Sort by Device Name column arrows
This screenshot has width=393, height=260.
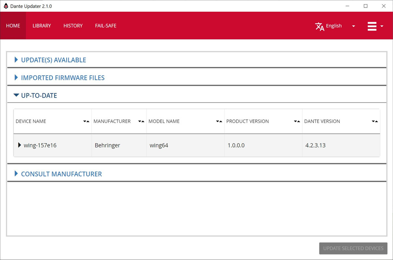pos(86,121)
